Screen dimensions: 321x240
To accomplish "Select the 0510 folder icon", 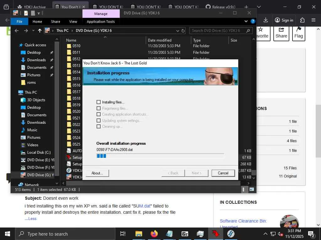I will click(x=69, y=46).
